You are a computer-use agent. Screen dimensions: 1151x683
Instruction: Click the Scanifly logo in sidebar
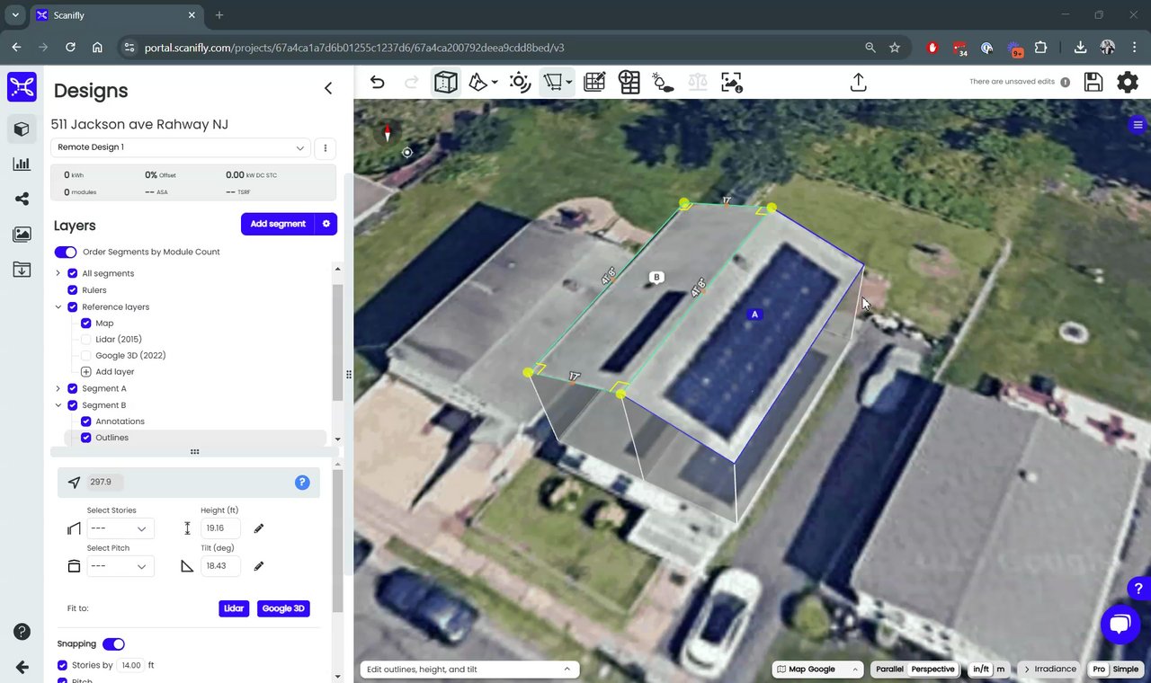[x=22, y=87]
